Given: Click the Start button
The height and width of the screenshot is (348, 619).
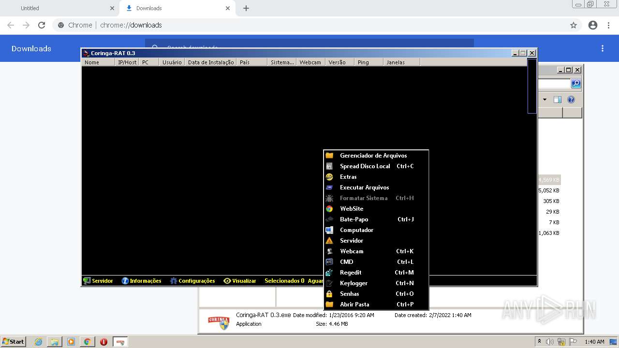Looking at the screenshot, I should pyautogui.click(x=14, y=342).
